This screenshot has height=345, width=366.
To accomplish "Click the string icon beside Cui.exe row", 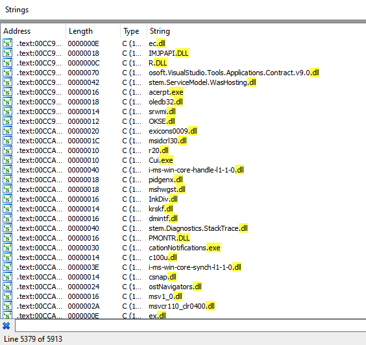I will tap(8, 160).
